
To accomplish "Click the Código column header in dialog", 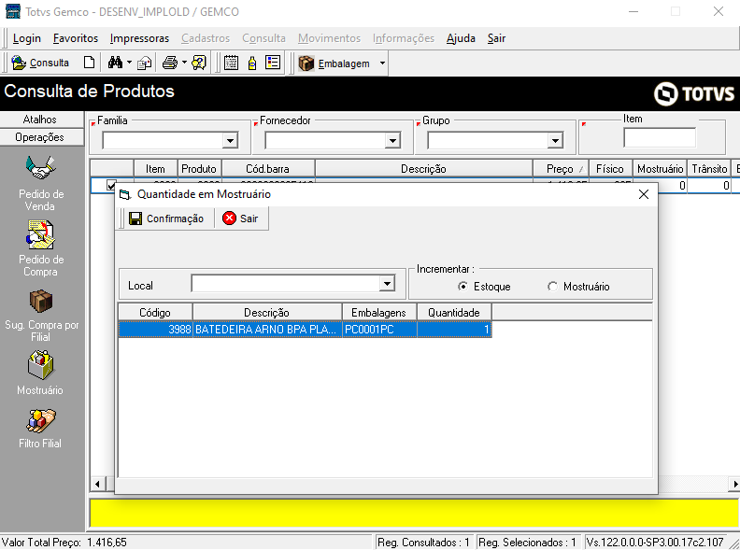I will point(155,313).
